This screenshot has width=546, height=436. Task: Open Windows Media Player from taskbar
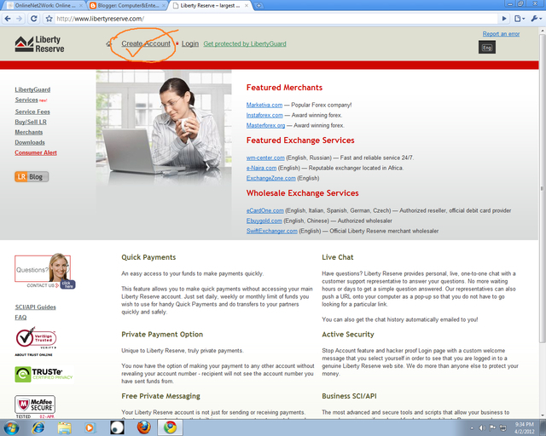point(90,427)
